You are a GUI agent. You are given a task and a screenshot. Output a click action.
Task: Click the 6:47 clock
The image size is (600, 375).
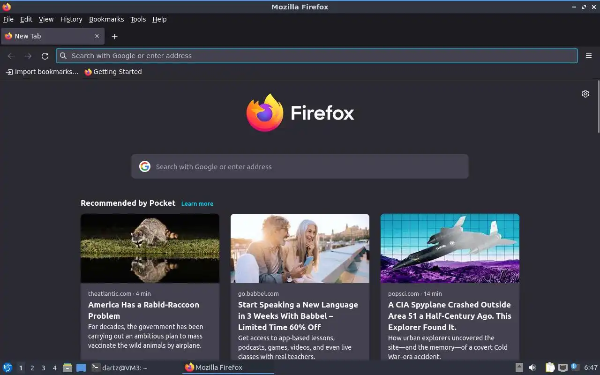click(x=591, y=367)
